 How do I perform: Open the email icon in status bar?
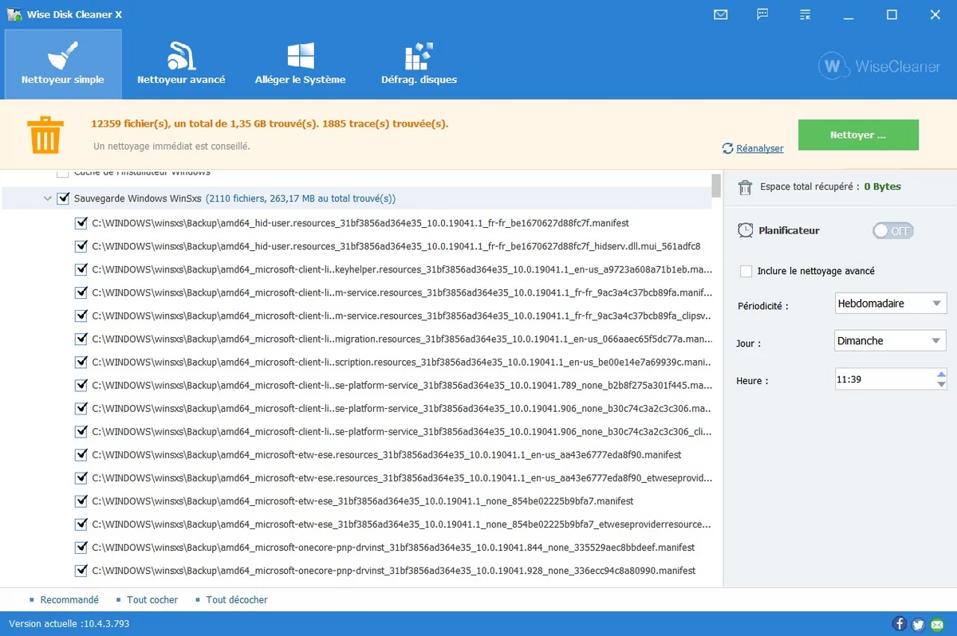[936, 624]
